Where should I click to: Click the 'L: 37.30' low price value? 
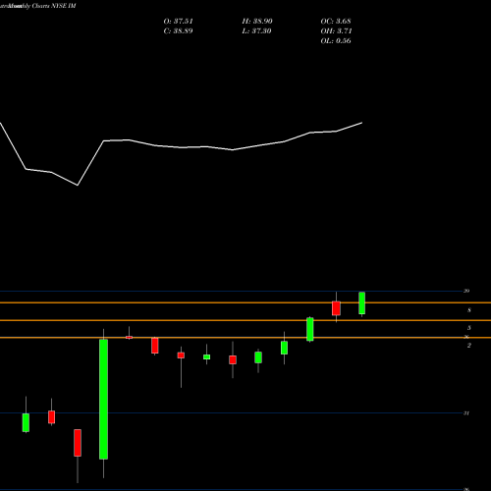coord(256,31)
